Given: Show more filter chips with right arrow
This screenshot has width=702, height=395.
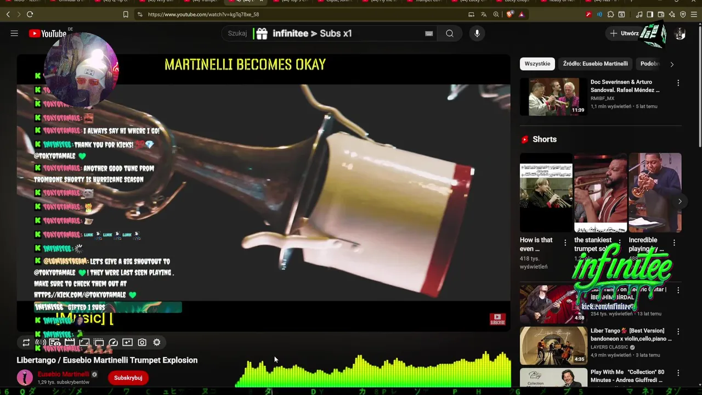Looking at the screenshot, I should point(672,64).
